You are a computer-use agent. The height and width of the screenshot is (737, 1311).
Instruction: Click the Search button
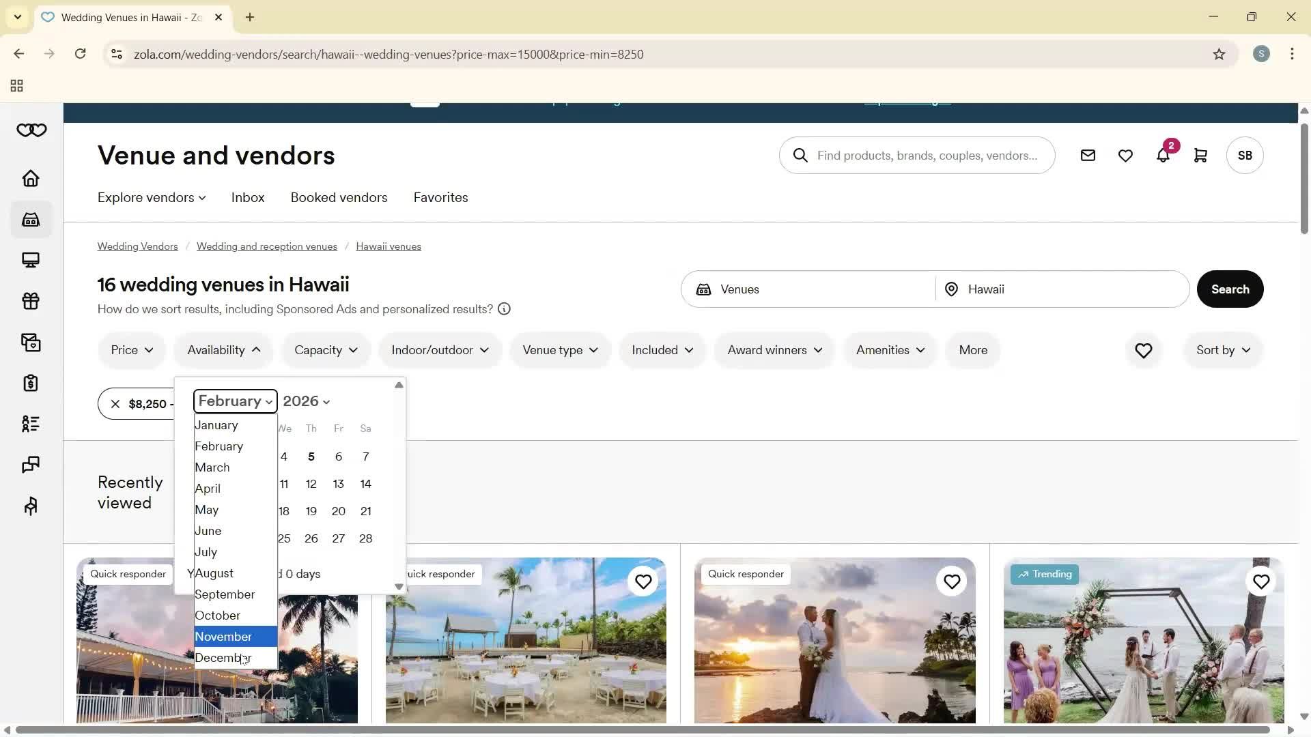coord(1230,289)
